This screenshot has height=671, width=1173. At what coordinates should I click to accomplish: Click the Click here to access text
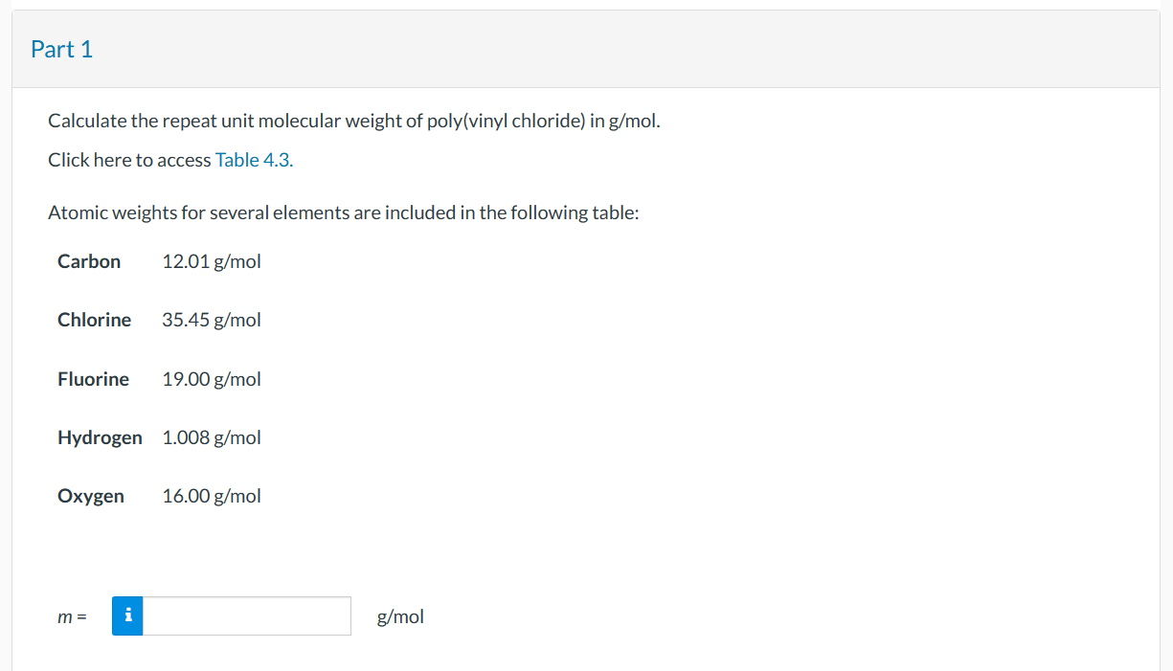click(x=128, y=159)
